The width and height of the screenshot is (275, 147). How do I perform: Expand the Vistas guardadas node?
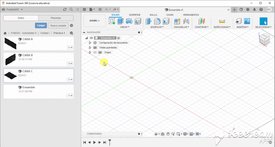(90, 48)
